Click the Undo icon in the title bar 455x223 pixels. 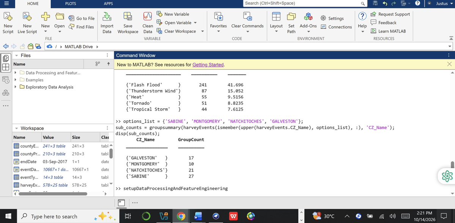[x=385, y=3]
